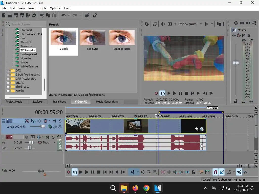Toggle split screen view in the preview

(170, 24)
